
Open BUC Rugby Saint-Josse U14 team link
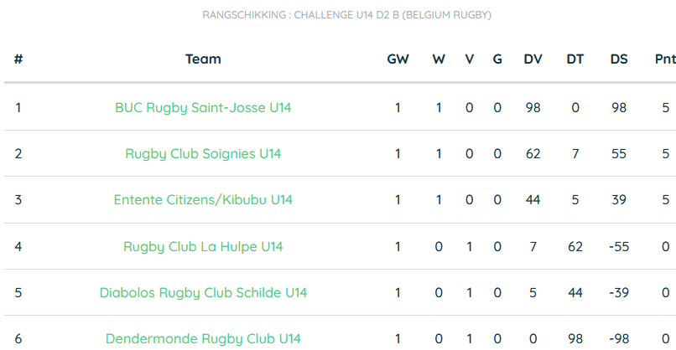(203, 108)
